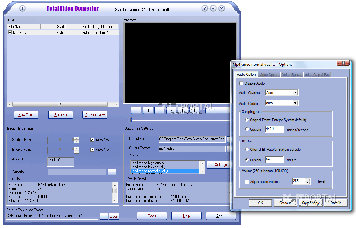This screenshot has width=356, height=228.
Task: Uncheck Auto End
Action: [92, 150]
